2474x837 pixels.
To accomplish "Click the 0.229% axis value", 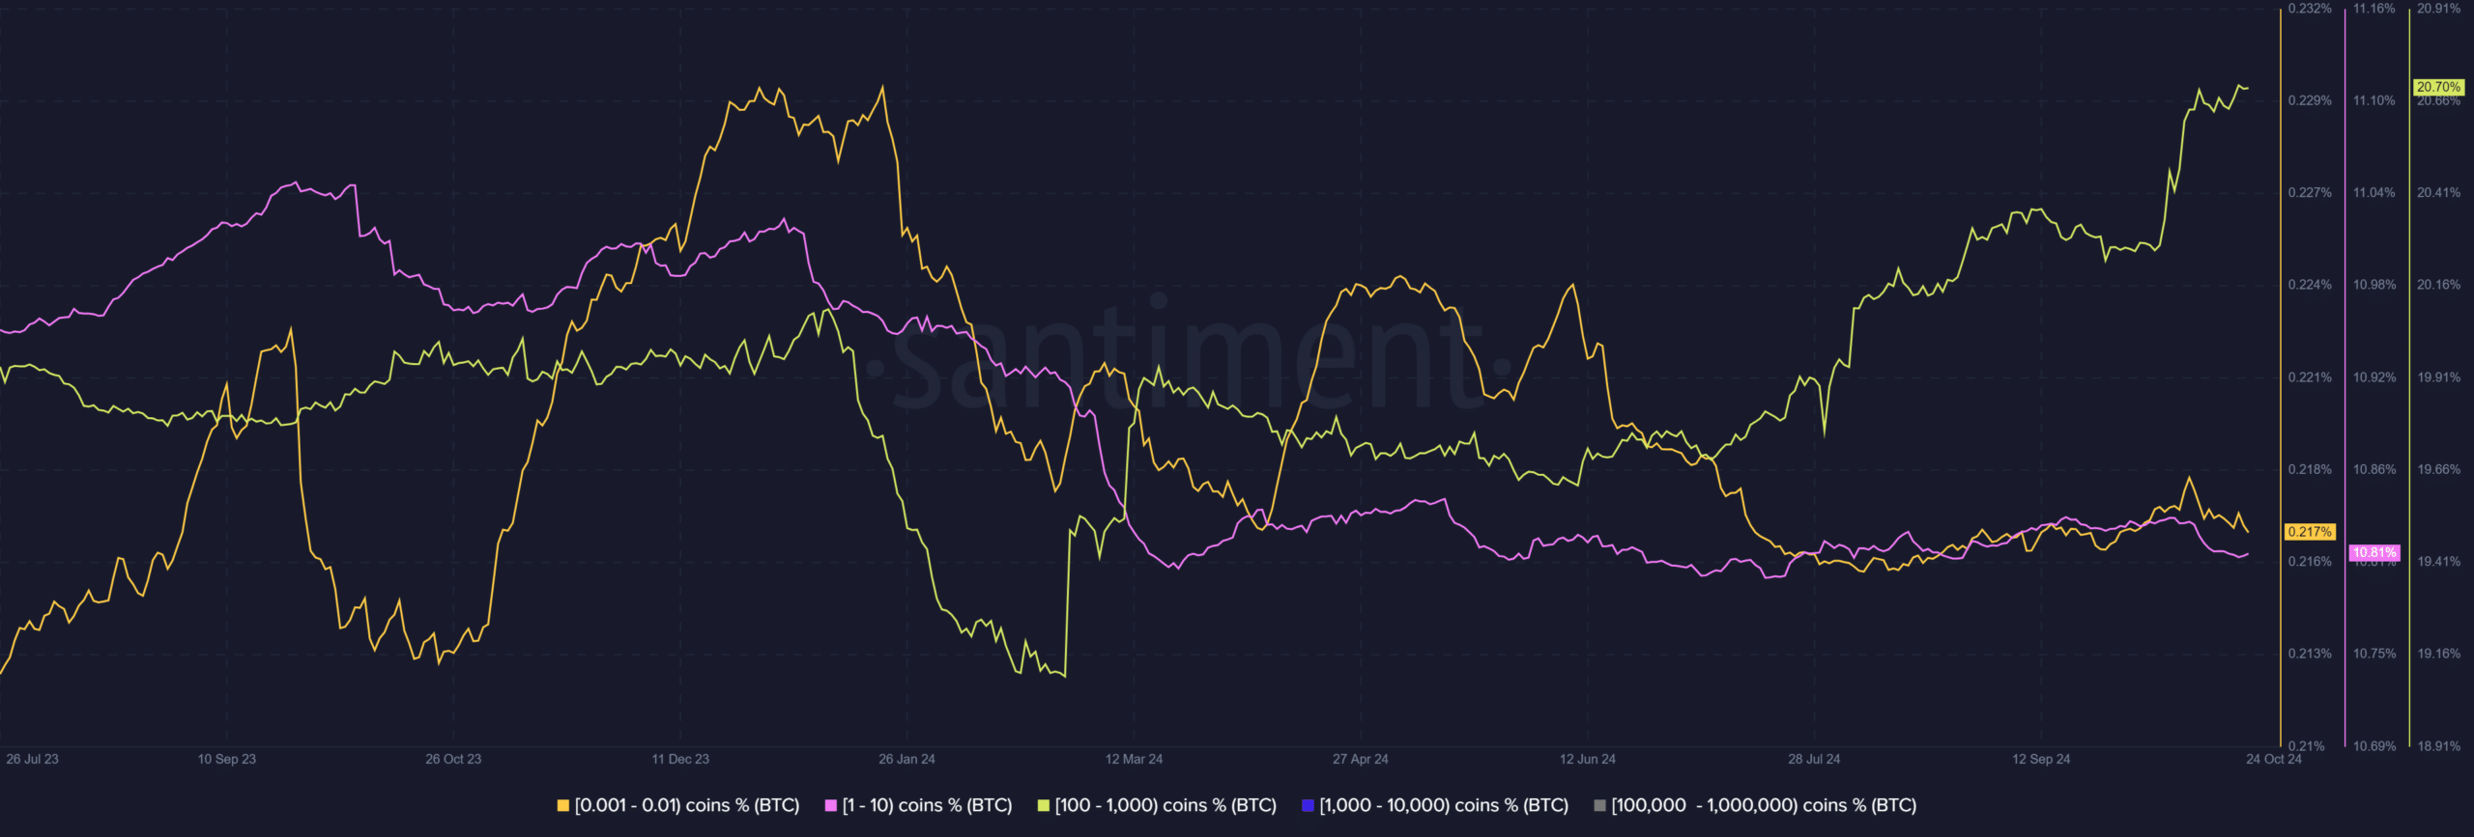I will pos(2310,100).
